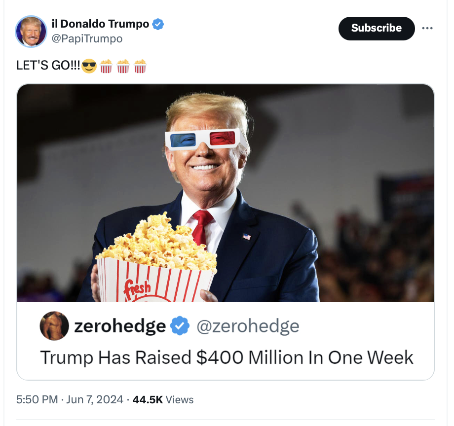
Task: Open the @zerohedge handle in the quoted post
Action: coord(248,326)
